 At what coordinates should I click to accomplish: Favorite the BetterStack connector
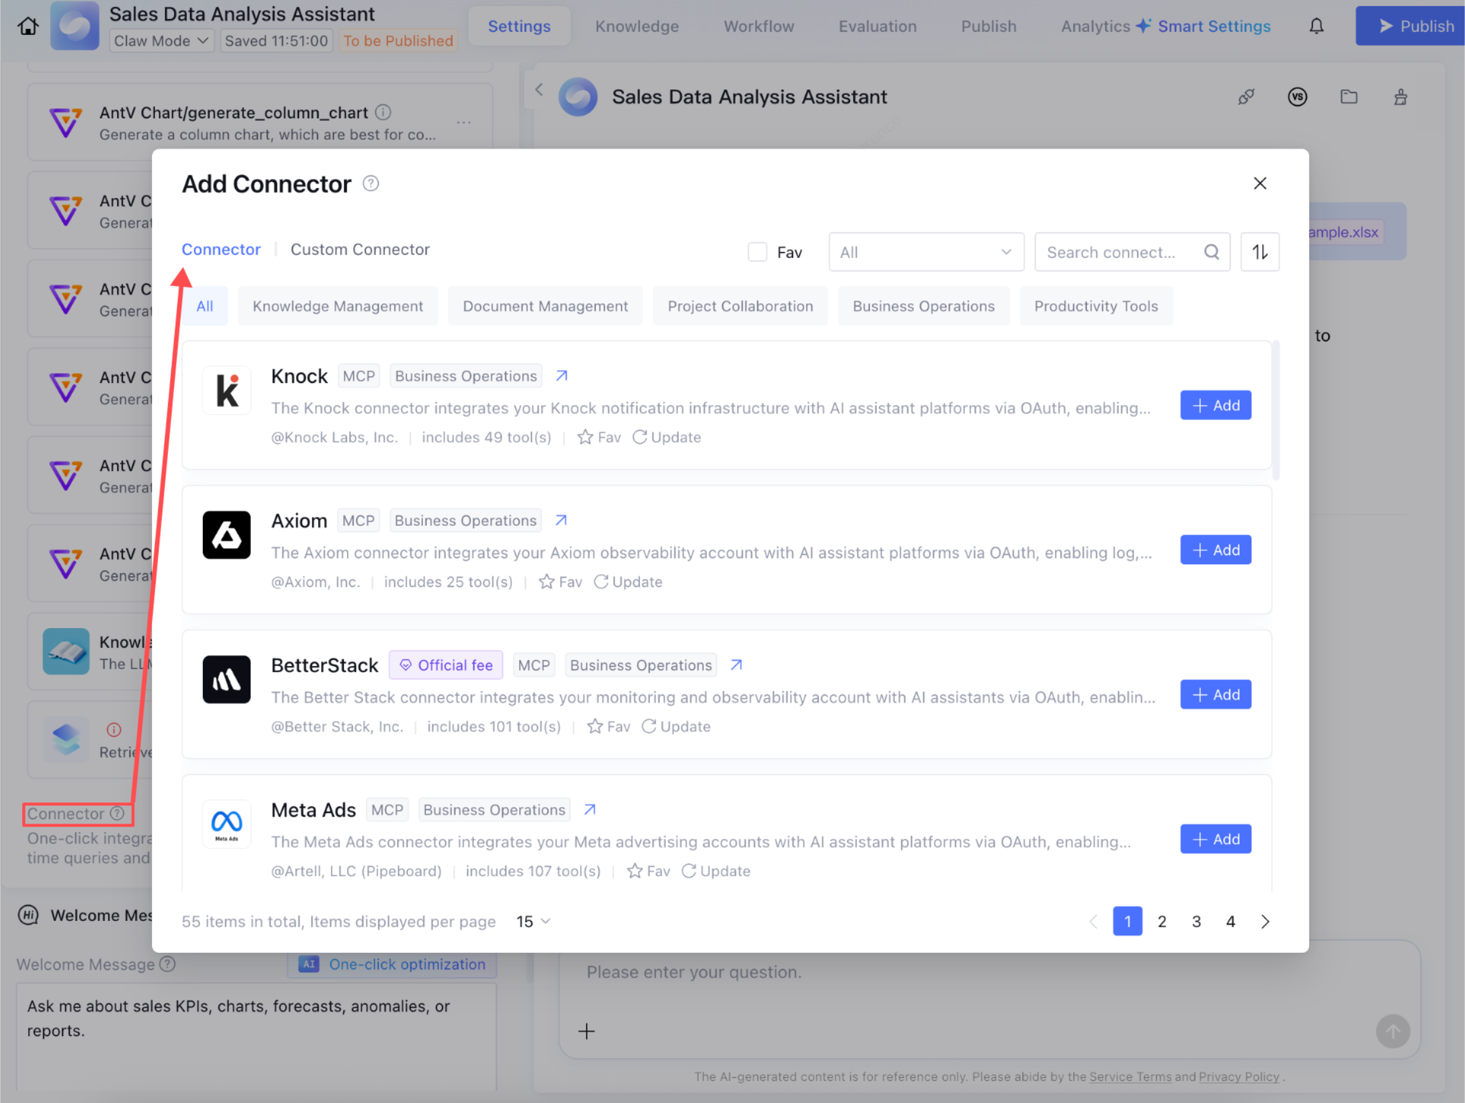609,726
